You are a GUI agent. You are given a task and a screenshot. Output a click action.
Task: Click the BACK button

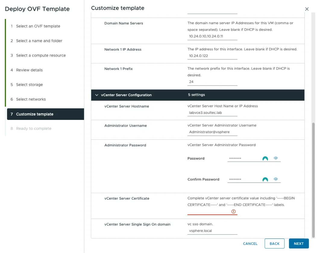pos(274,243)
